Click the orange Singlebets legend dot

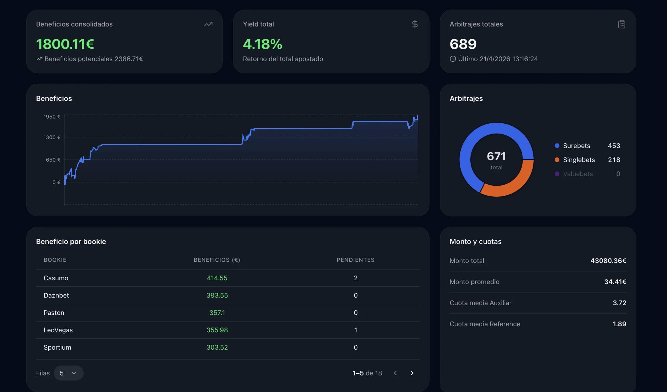(557, 160)
